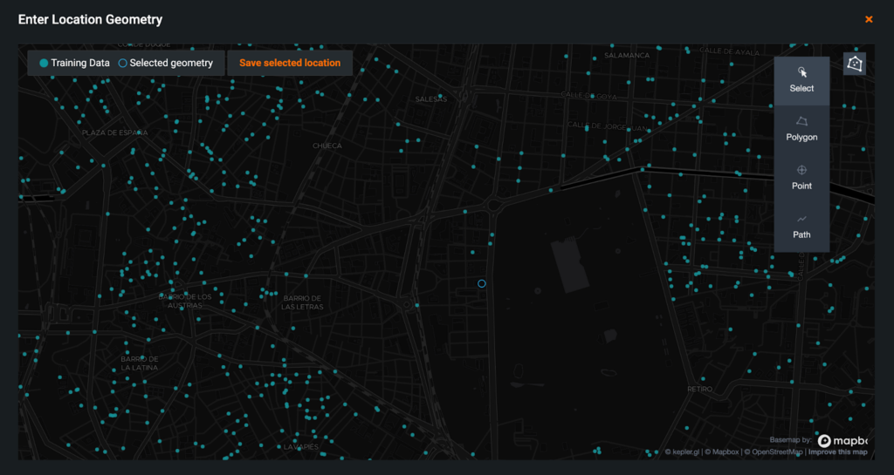This screenshot has height=475, width=894.
Task: Click the Training Data legend text
Action: click(80, 63)
